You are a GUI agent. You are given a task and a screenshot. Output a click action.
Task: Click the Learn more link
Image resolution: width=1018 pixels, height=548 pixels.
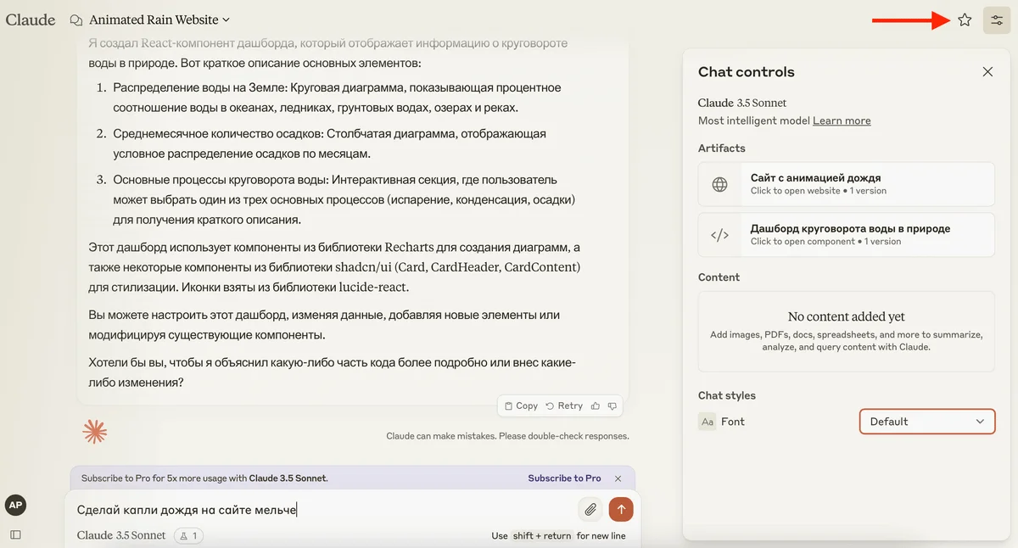click(842, 120)
